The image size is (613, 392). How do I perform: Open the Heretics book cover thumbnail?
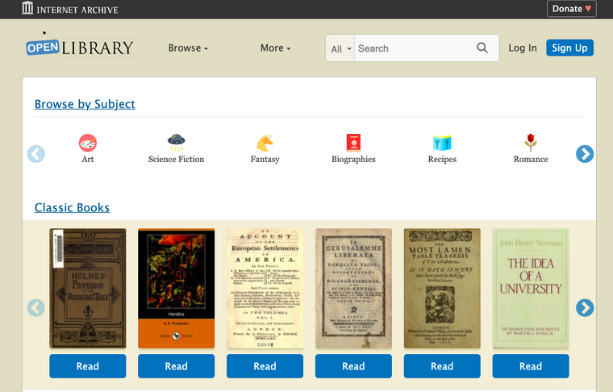coord(177,289)
